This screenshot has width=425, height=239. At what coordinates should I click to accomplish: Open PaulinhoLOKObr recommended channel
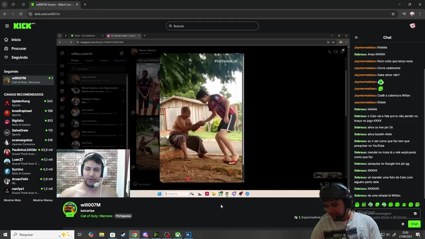(28, 152)
